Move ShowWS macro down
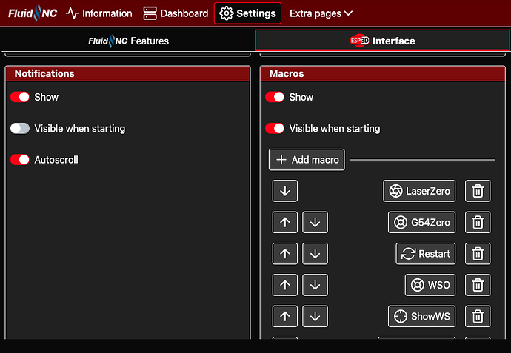This screenshot has width=511, height=353. (315, 316)
